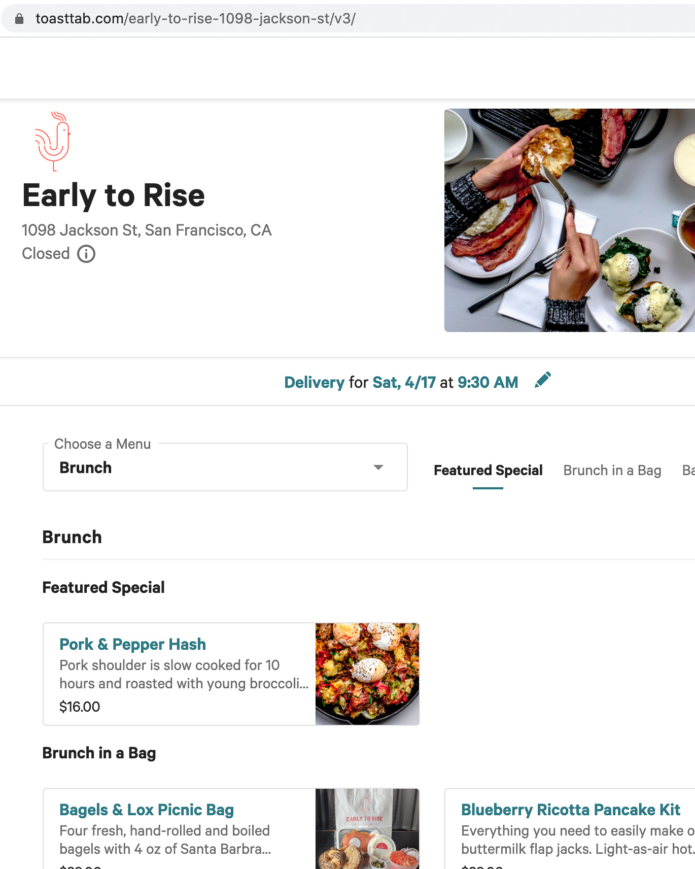Open the Blueberry Ricotta Pancake Kit item
Image resolution: width=695 pixels, height=869 pixels.
pyautogui.click(x=570, y=810)
